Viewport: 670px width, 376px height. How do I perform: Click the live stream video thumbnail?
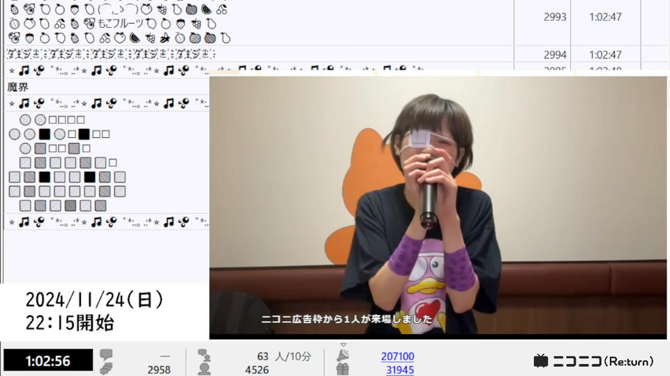click(438, 207)
